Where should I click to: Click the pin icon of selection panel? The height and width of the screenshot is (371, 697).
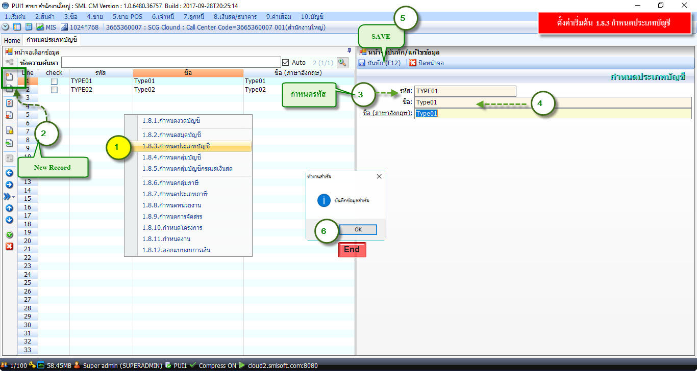[349, 50]
